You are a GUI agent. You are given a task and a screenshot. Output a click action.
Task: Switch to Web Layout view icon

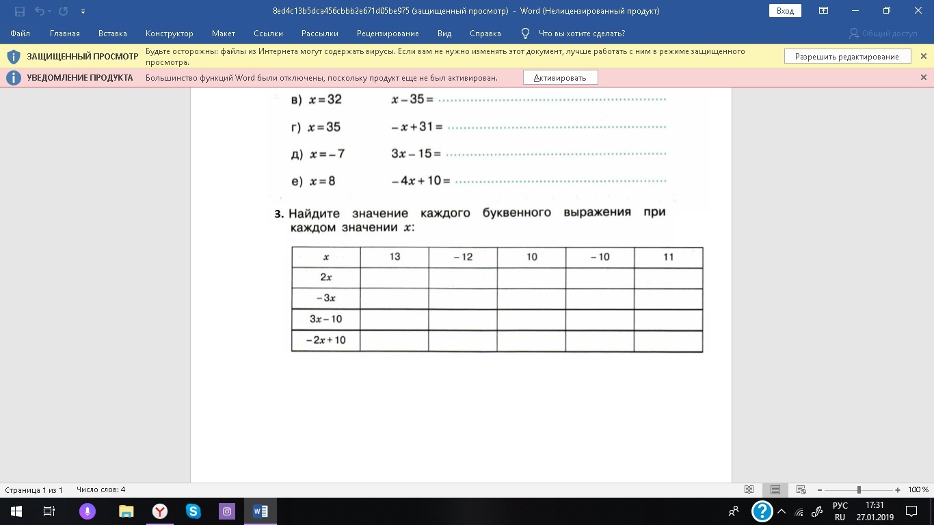801,490
